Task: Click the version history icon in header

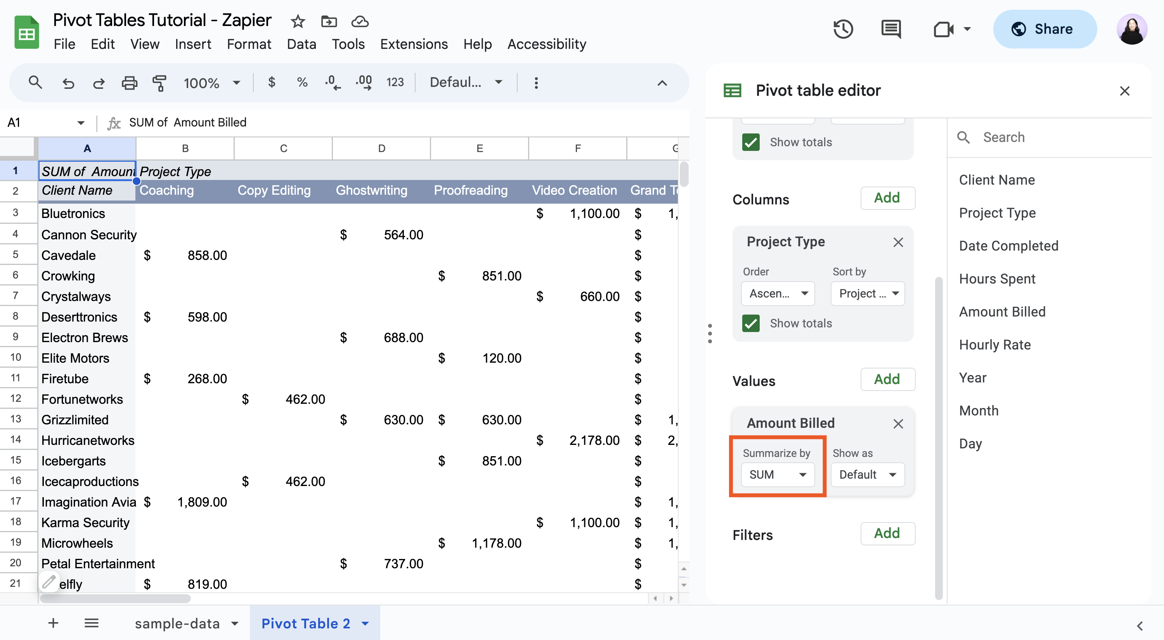Action: (843, 30)
